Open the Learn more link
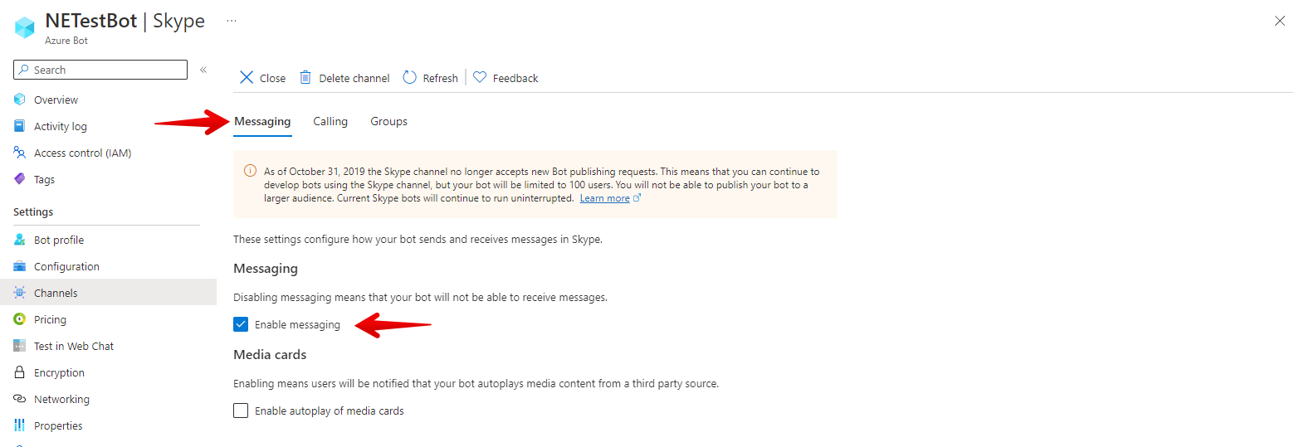Screen dimensions: 1309x447 tap(604, 198)
